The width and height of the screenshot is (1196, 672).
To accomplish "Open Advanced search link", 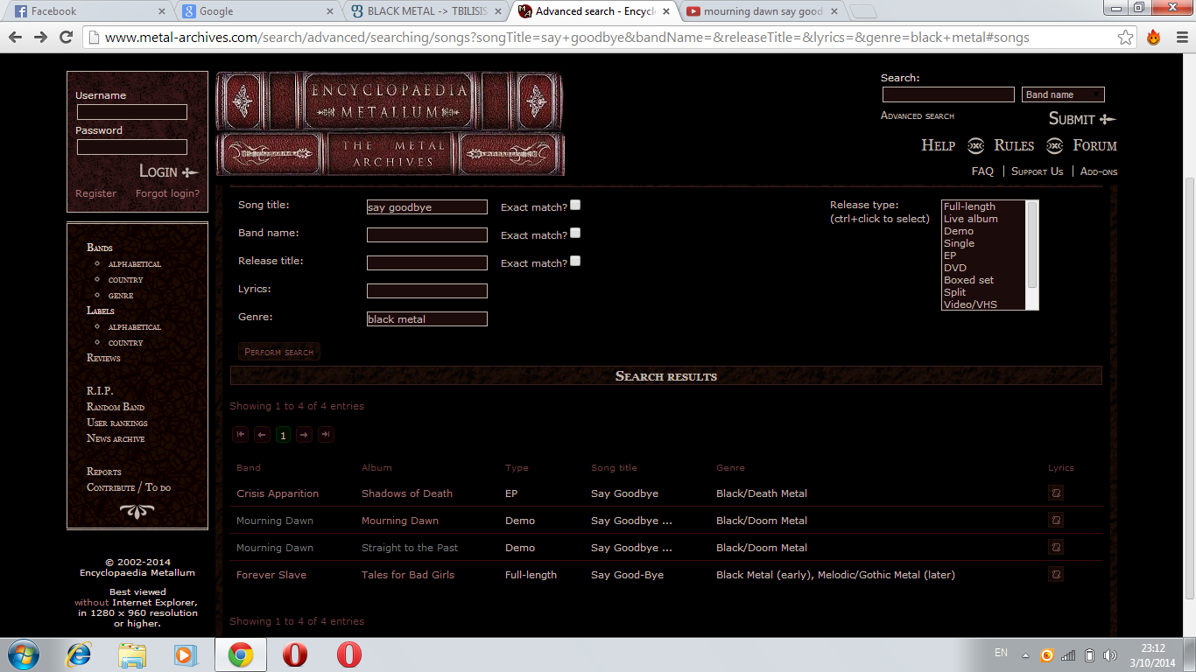I will point(918,115).
